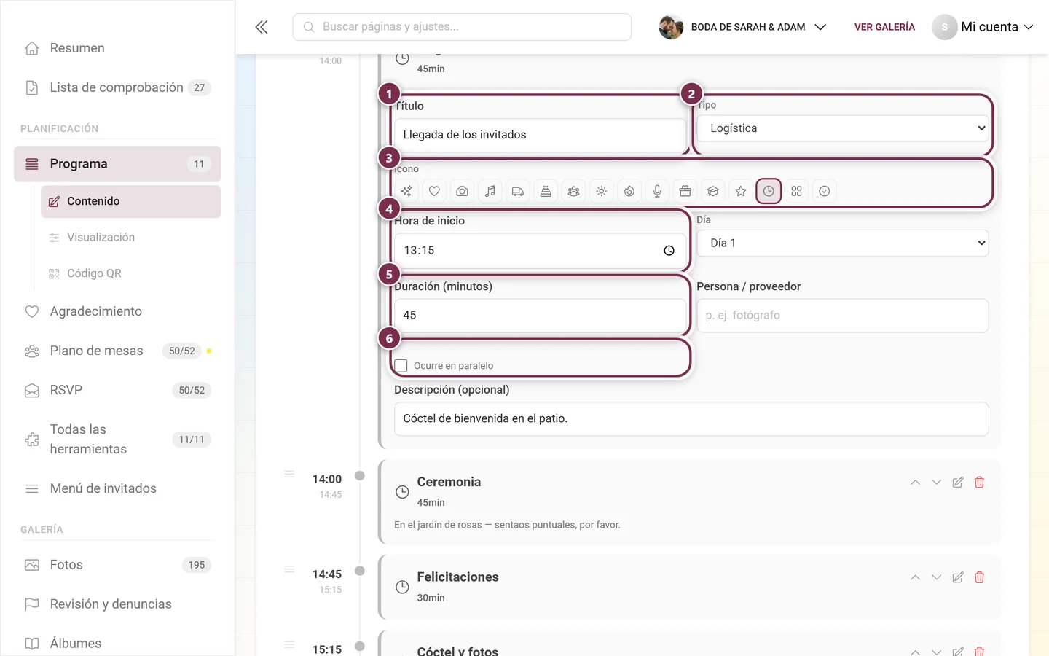Screen dimensions: 1049x656
Task: Choose the camera icon for event
Action: coord(462,191)
